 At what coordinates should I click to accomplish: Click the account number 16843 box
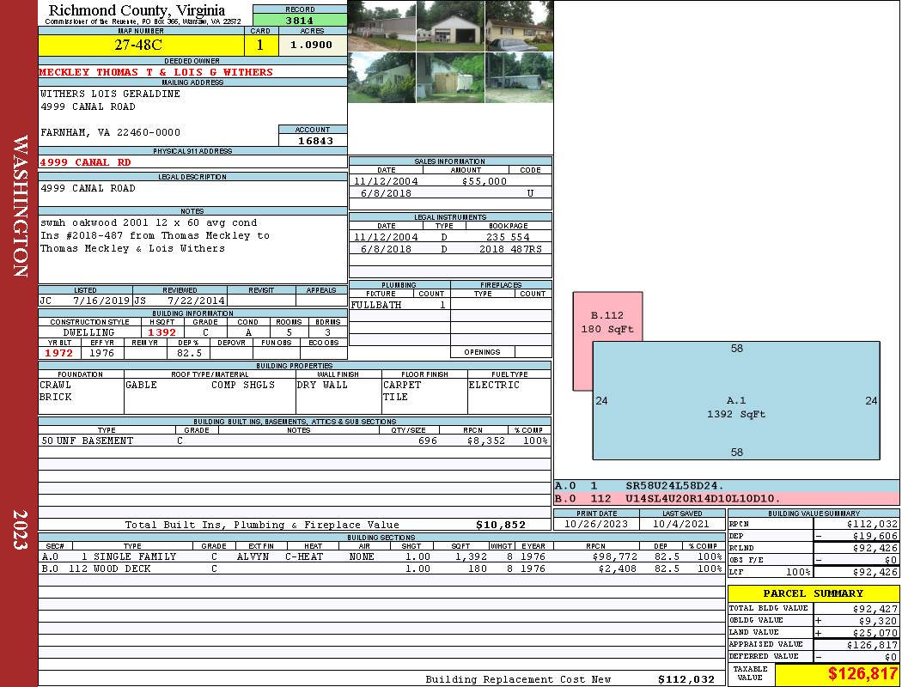(313, 141)
